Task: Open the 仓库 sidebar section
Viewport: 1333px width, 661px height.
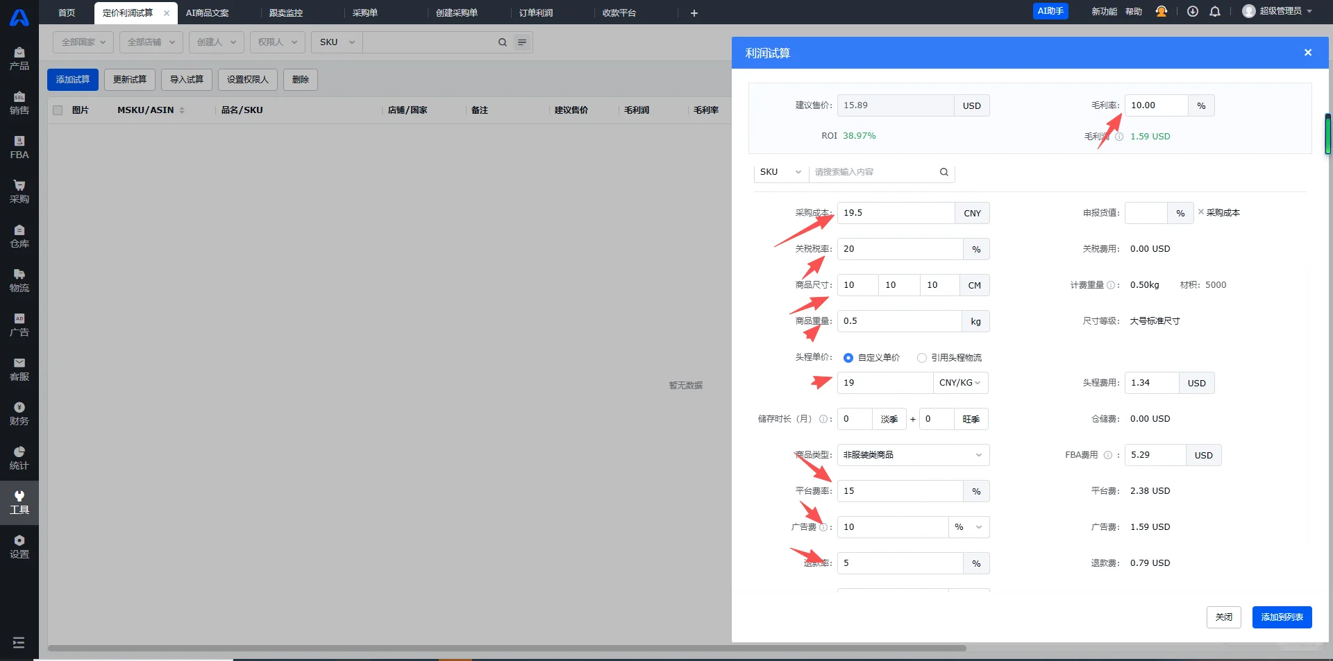Action: tap(19, 236)
